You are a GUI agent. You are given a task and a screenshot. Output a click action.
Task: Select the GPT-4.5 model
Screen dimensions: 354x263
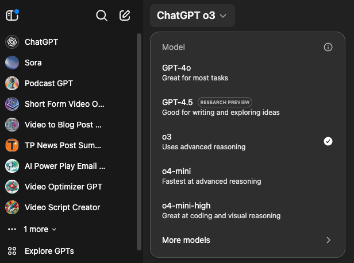248,107
